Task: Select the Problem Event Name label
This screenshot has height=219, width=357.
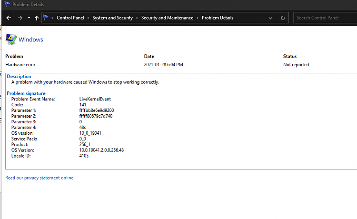Action: tap(33, 99)
